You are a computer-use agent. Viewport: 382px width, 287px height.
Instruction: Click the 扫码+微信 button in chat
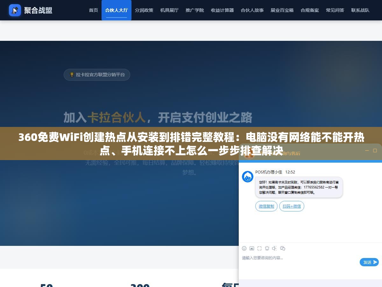pyautogui.click(x=292, y=206)
